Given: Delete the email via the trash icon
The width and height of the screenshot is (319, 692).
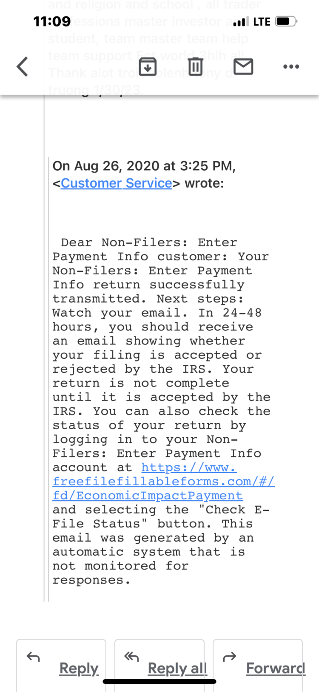Looking at the screenshot, I should pos(195,67).
